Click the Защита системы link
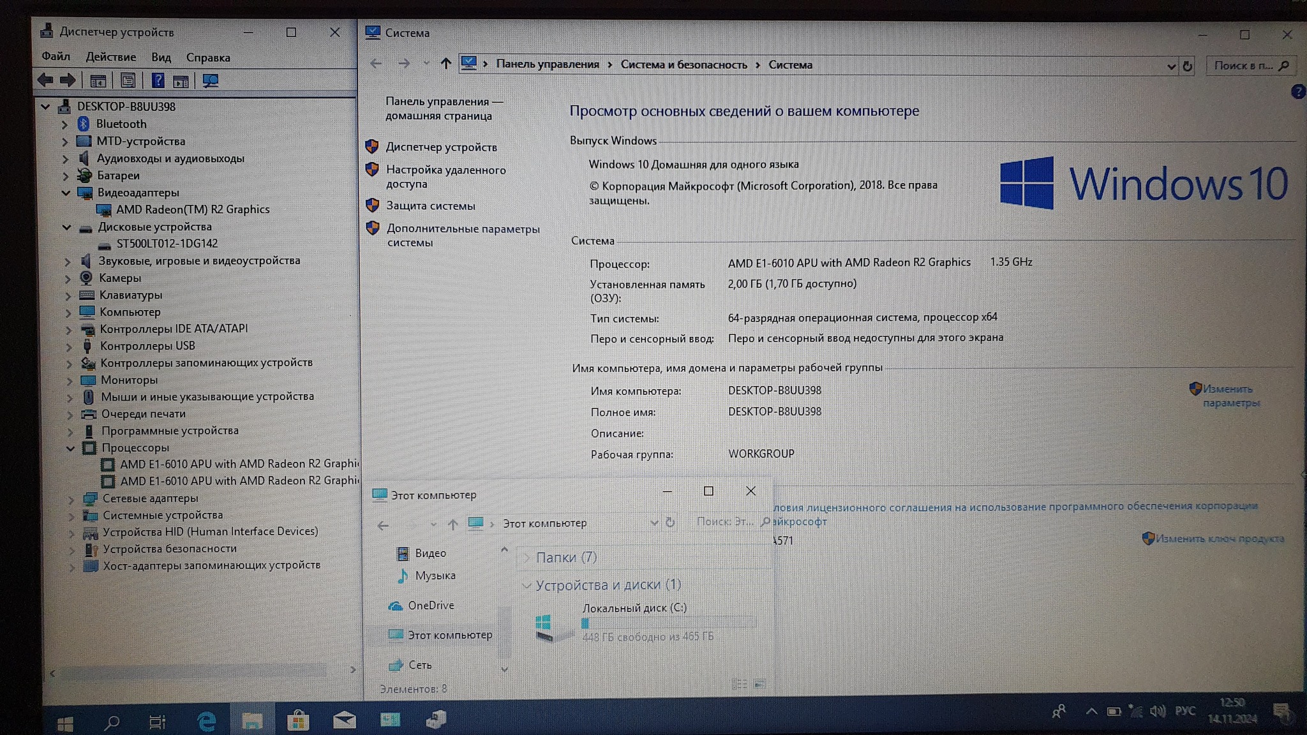The width and height of the screenshot is (1307, 735). pos(430,205)
